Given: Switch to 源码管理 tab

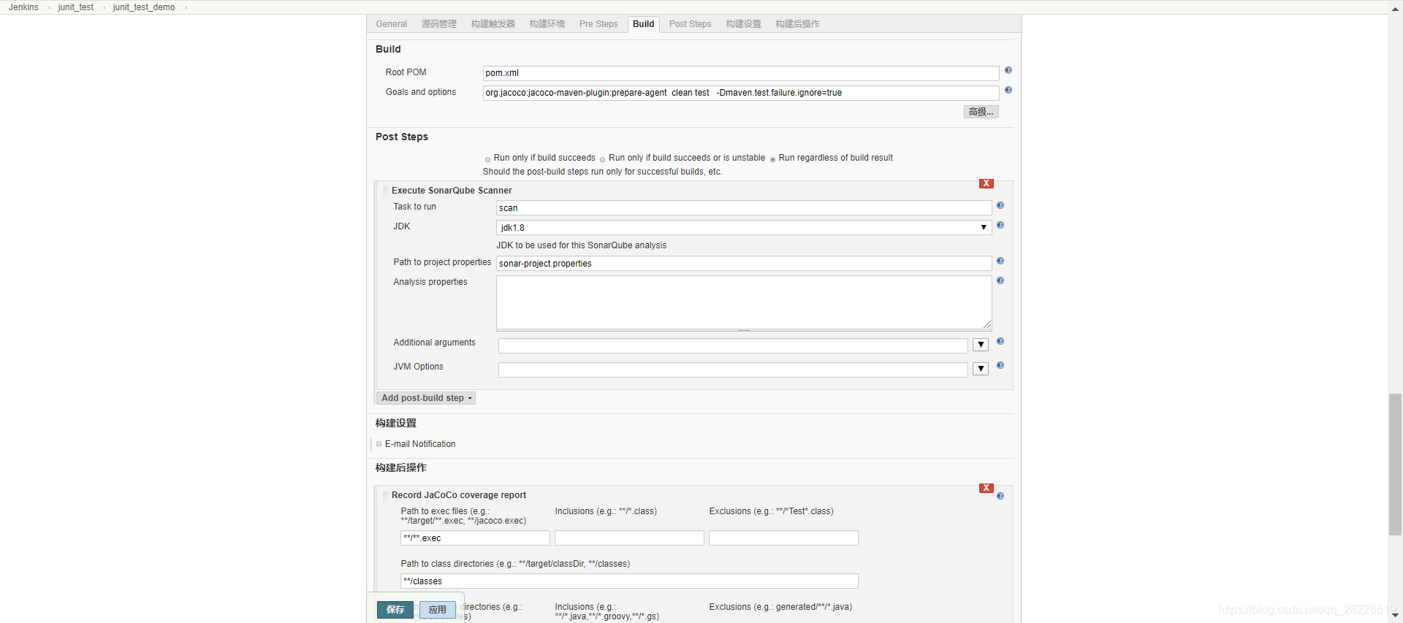Looking at the screenshot, I should tap(439, 24).
